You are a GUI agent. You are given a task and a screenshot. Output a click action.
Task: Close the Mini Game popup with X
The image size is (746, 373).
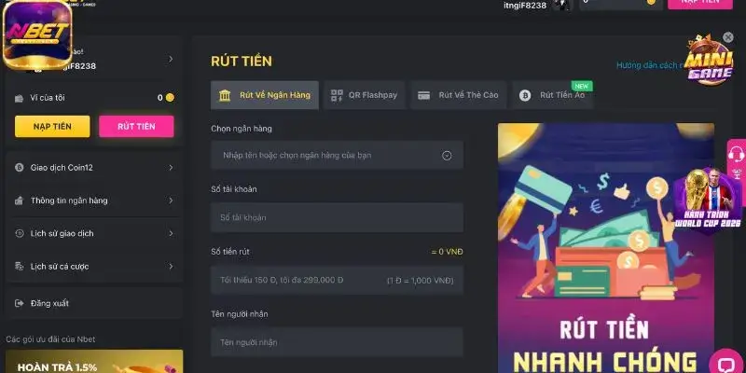pyautogui.click(x=728, y=37)
